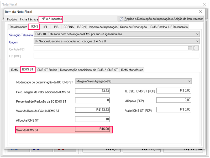This screenshot has height=158, width=210.
Task: Click the FCI (IMP) text field
Action: tap(116, 56)
